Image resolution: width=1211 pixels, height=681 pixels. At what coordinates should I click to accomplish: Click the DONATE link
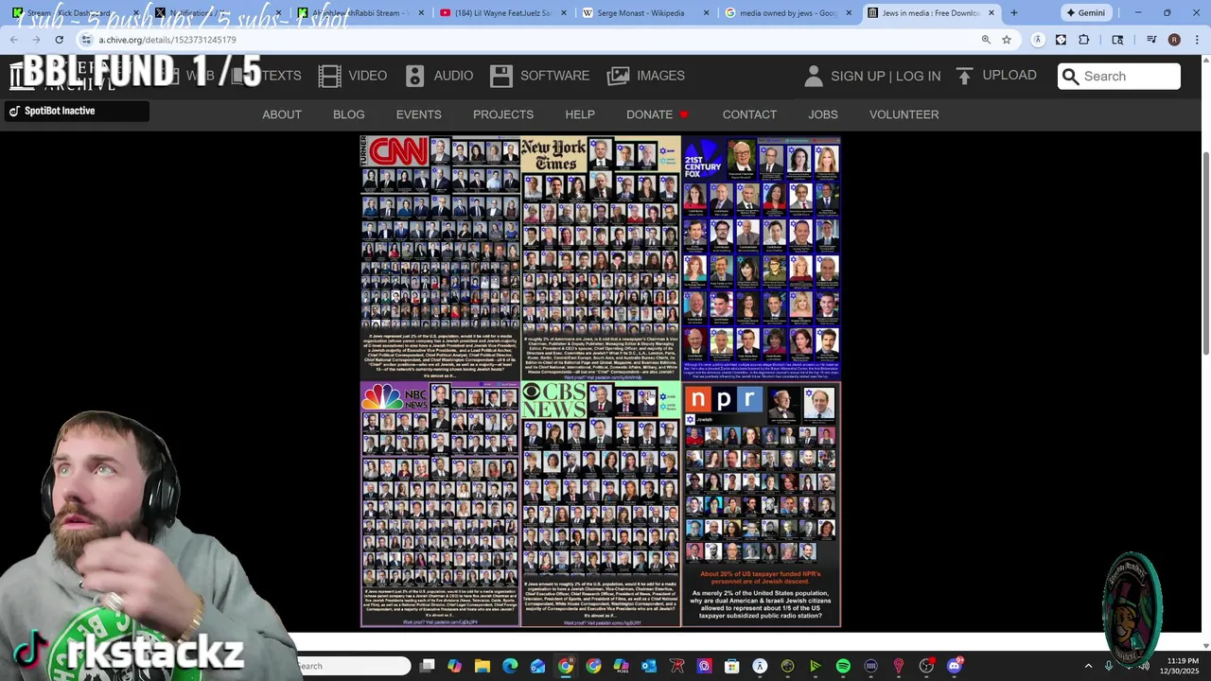pos(649,114)
